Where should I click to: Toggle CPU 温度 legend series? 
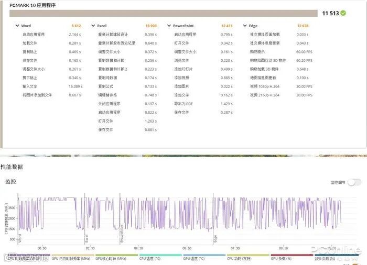tap(160, 258)
